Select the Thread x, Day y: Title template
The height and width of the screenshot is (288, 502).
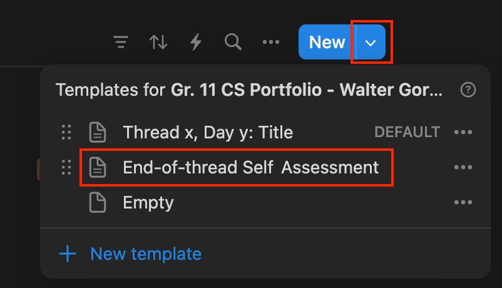pos(208,133)
